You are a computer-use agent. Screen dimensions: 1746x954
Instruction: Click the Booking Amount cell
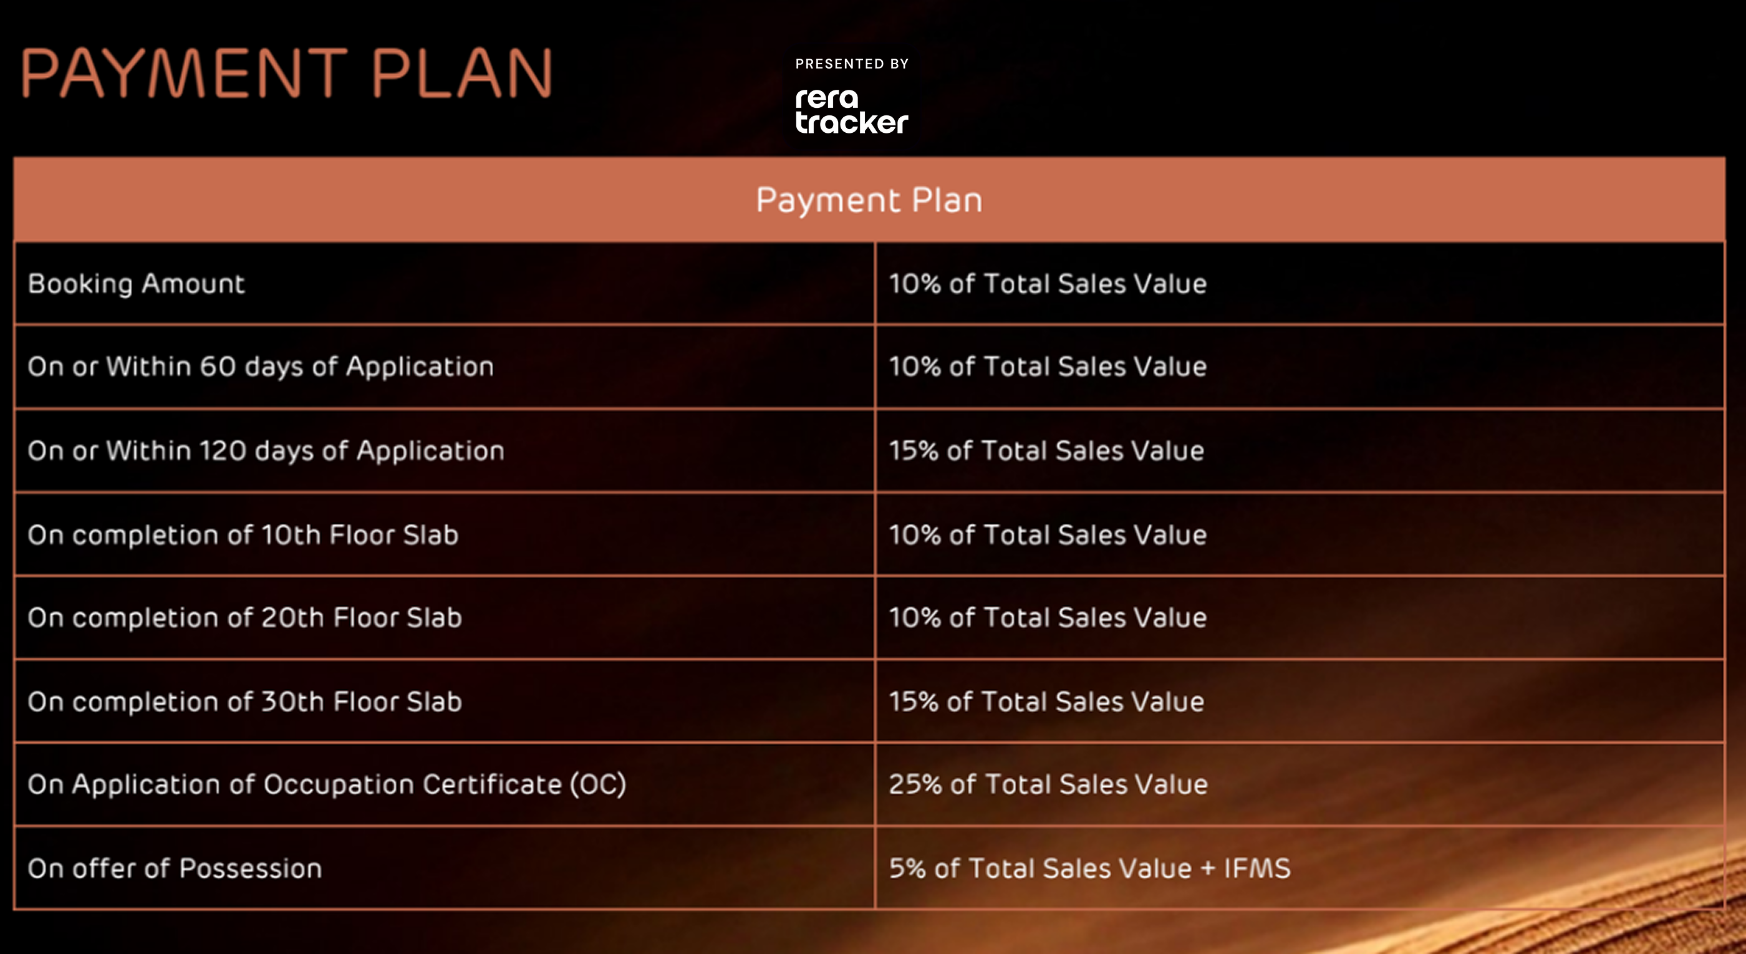click(136, 283)
